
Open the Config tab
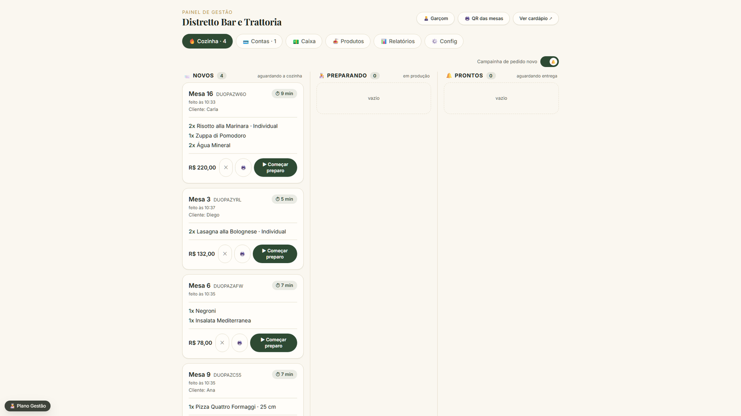click(444, 41)
